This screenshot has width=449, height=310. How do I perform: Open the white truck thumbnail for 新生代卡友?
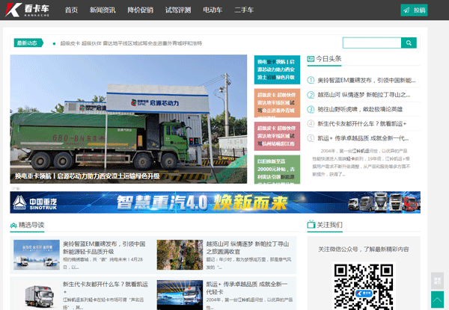tap(37, 295)
